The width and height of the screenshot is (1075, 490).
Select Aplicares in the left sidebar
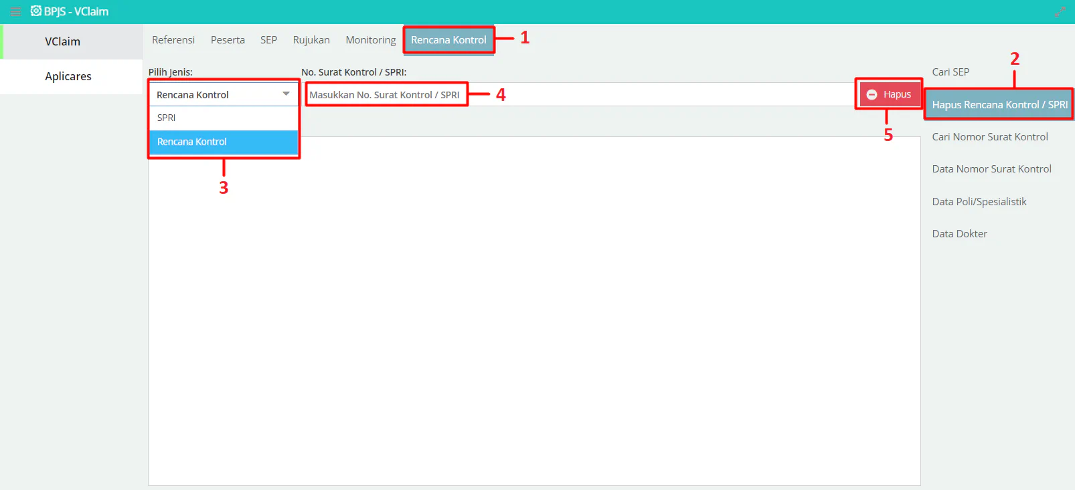point(68,76)
